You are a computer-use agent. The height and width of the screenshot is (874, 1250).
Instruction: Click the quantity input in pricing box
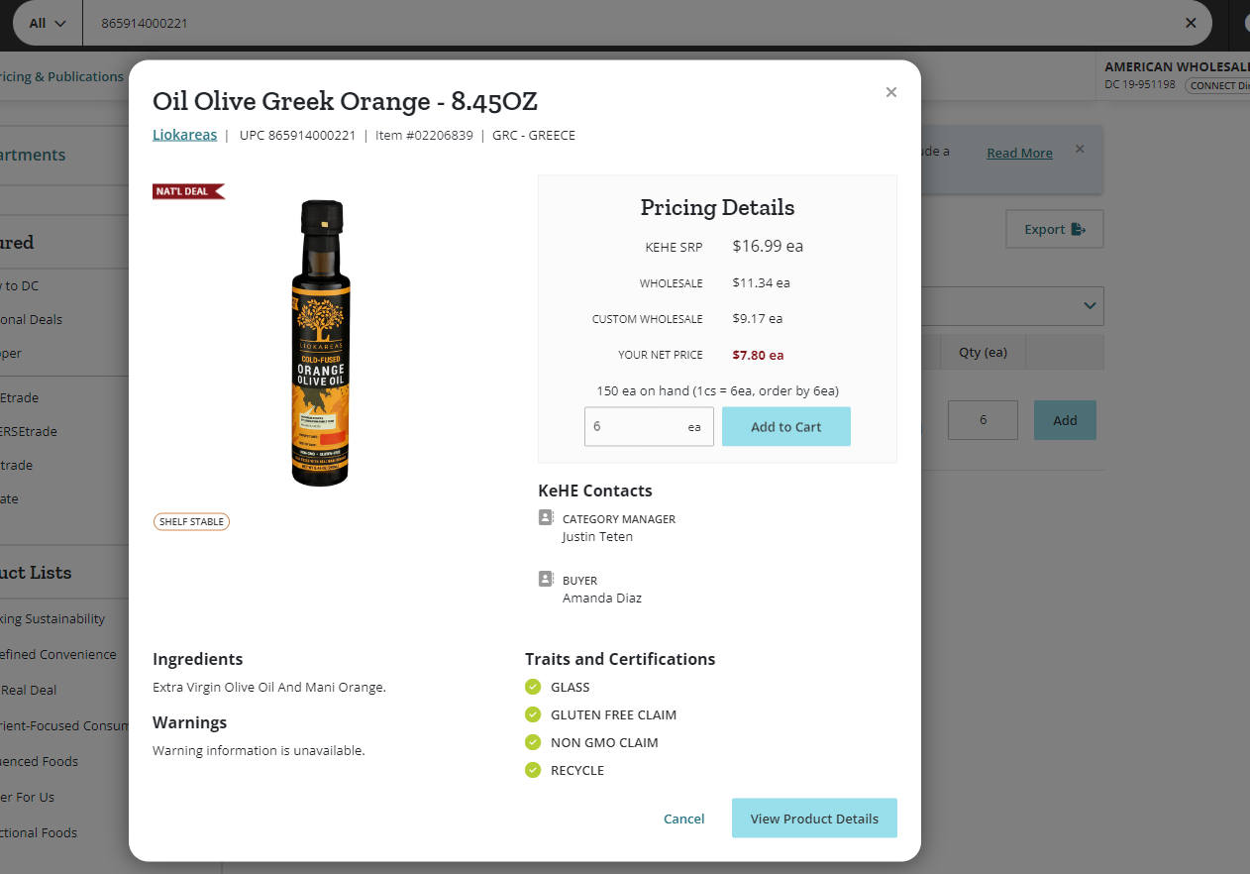pyautogui.click(x=649, y=426)
